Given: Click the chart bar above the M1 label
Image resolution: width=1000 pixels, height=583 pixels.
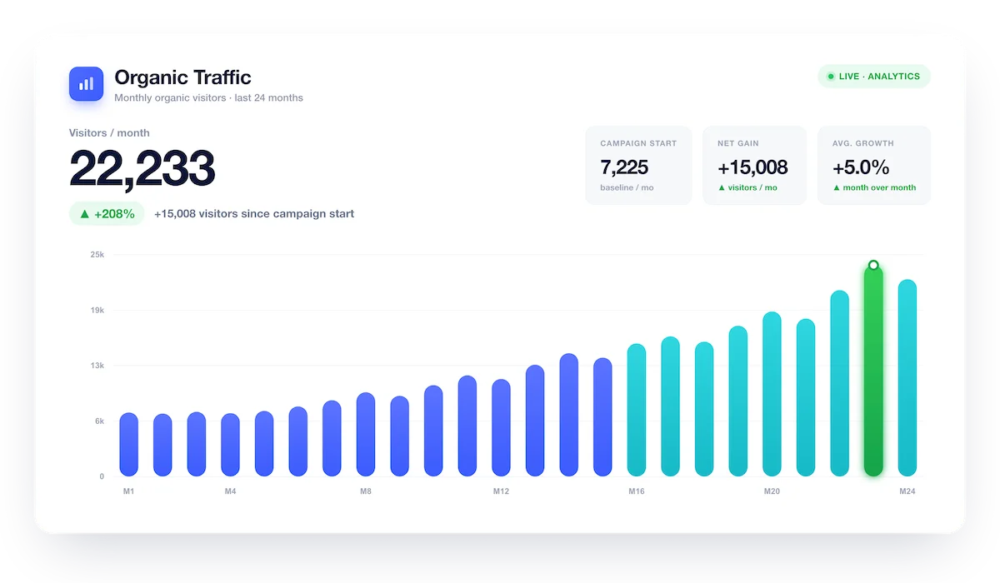Looking at the screenshot, I should click(129, 445).
